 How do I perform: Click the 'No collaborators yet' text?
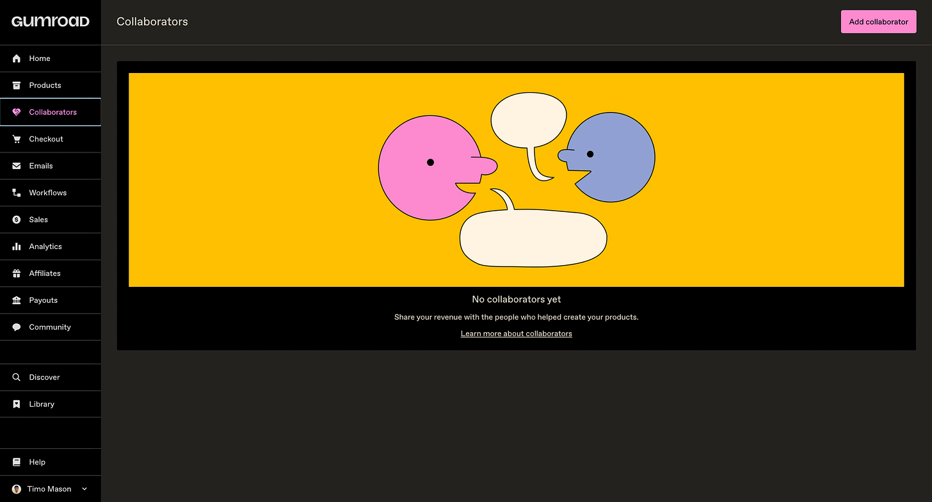[517, 299]
